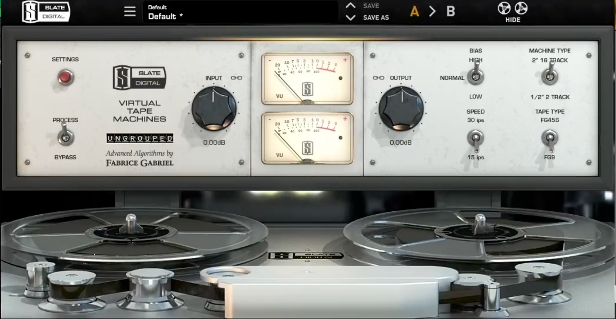Image resolution: width=616 pixels, height=319 pixels.
Task: Click the Input gain knob
Action: point(214,108)
